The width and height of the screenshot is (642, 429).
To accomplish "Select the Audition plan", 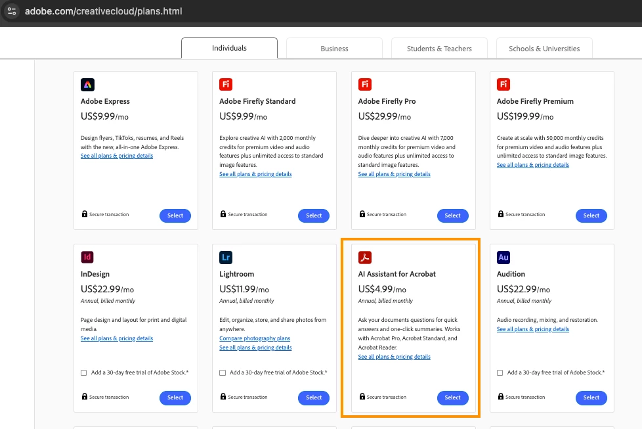I will pos(591,397).
